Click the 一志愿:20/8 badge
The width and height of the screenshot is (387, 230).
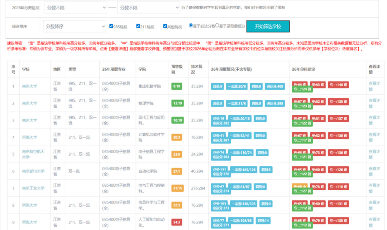coord(237,87)
